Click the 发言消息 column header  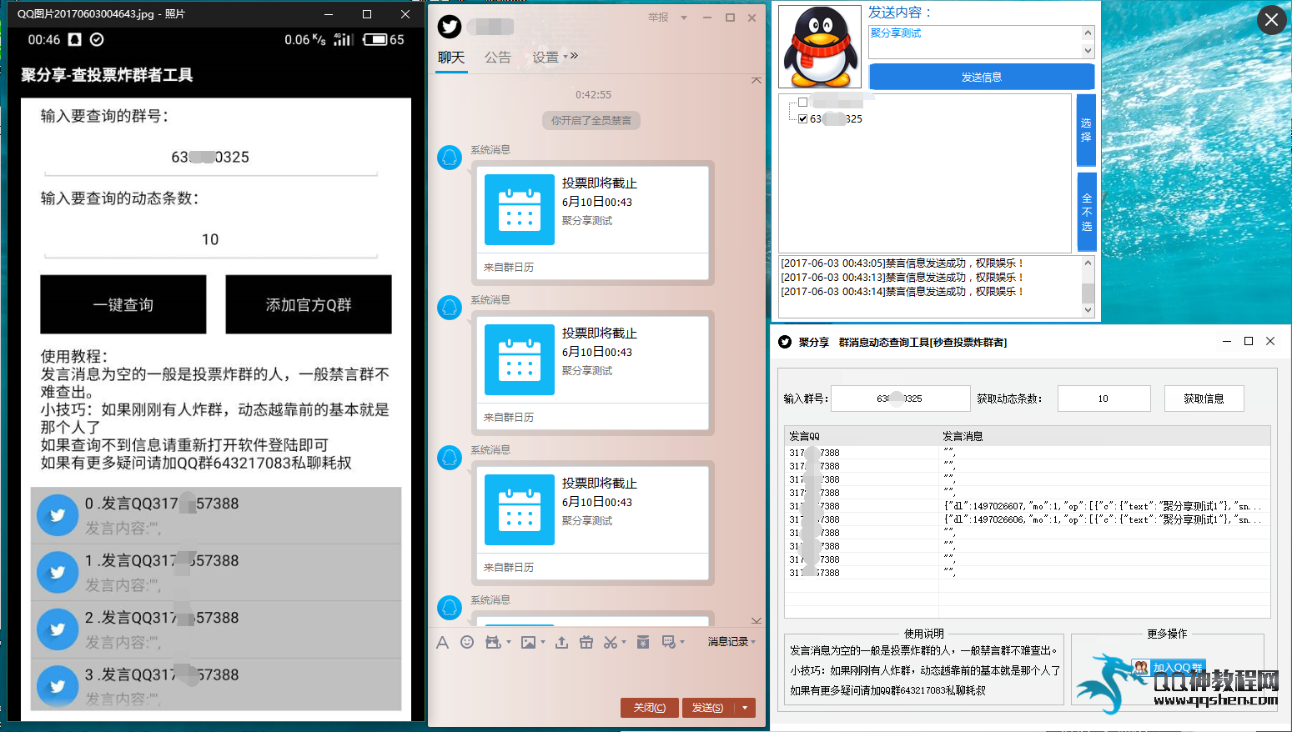1104,436
